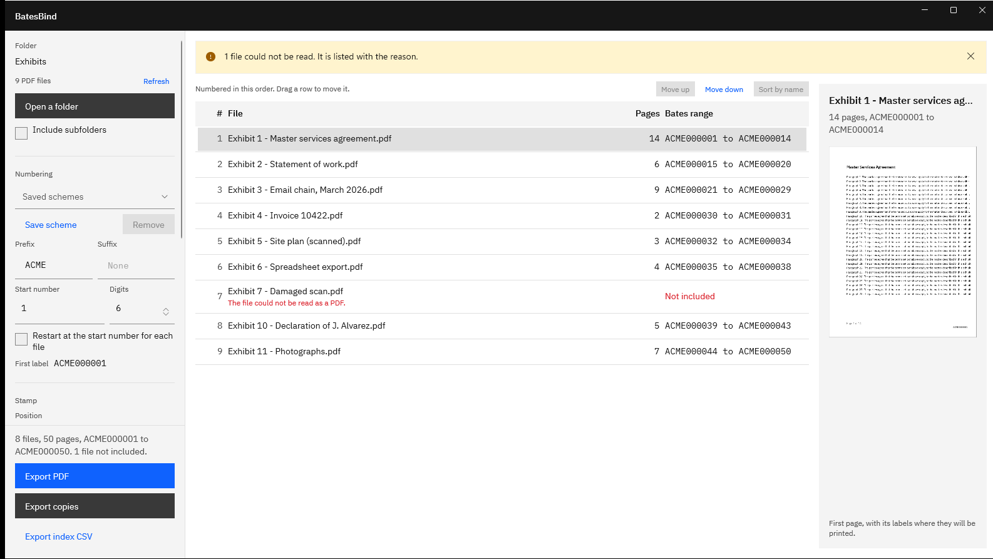Select Exhibit 4 - Invoice 10422.pdf row
The height and width of the screenshot is (559, 993).
(502, 215)
